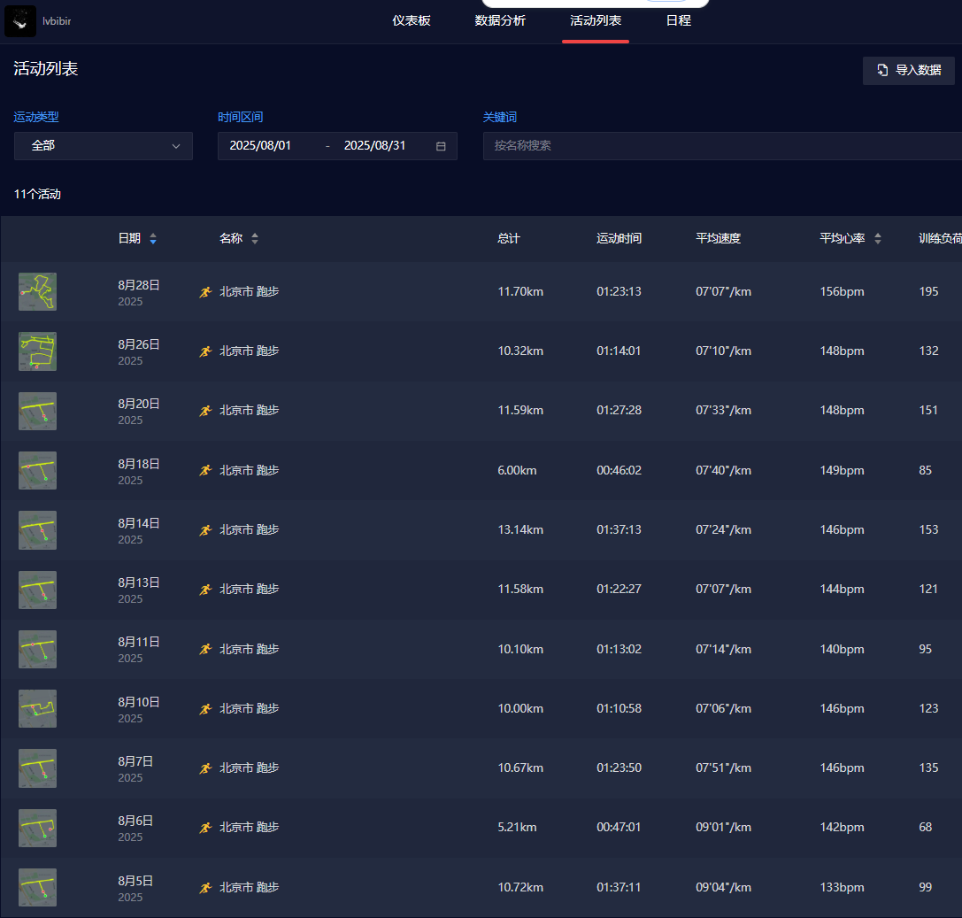Screen dimensions: 962x918
Task: Click the calendar icon in date range field
Action: coord(441,146)
